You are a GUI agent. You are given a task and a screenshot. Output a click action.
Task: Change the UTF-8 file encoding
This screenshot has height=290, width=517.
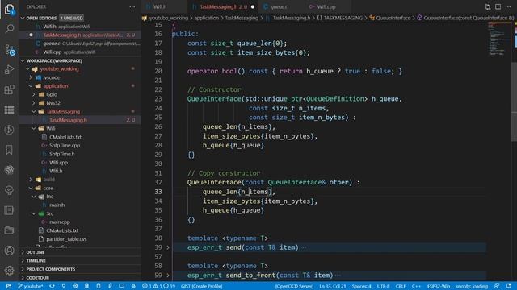click(x=384, y=286)
